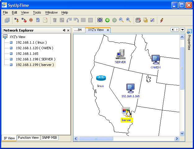Zoom in with the plus magnifier icon
This screenshot has width=194, height=149.
[128, 20]
